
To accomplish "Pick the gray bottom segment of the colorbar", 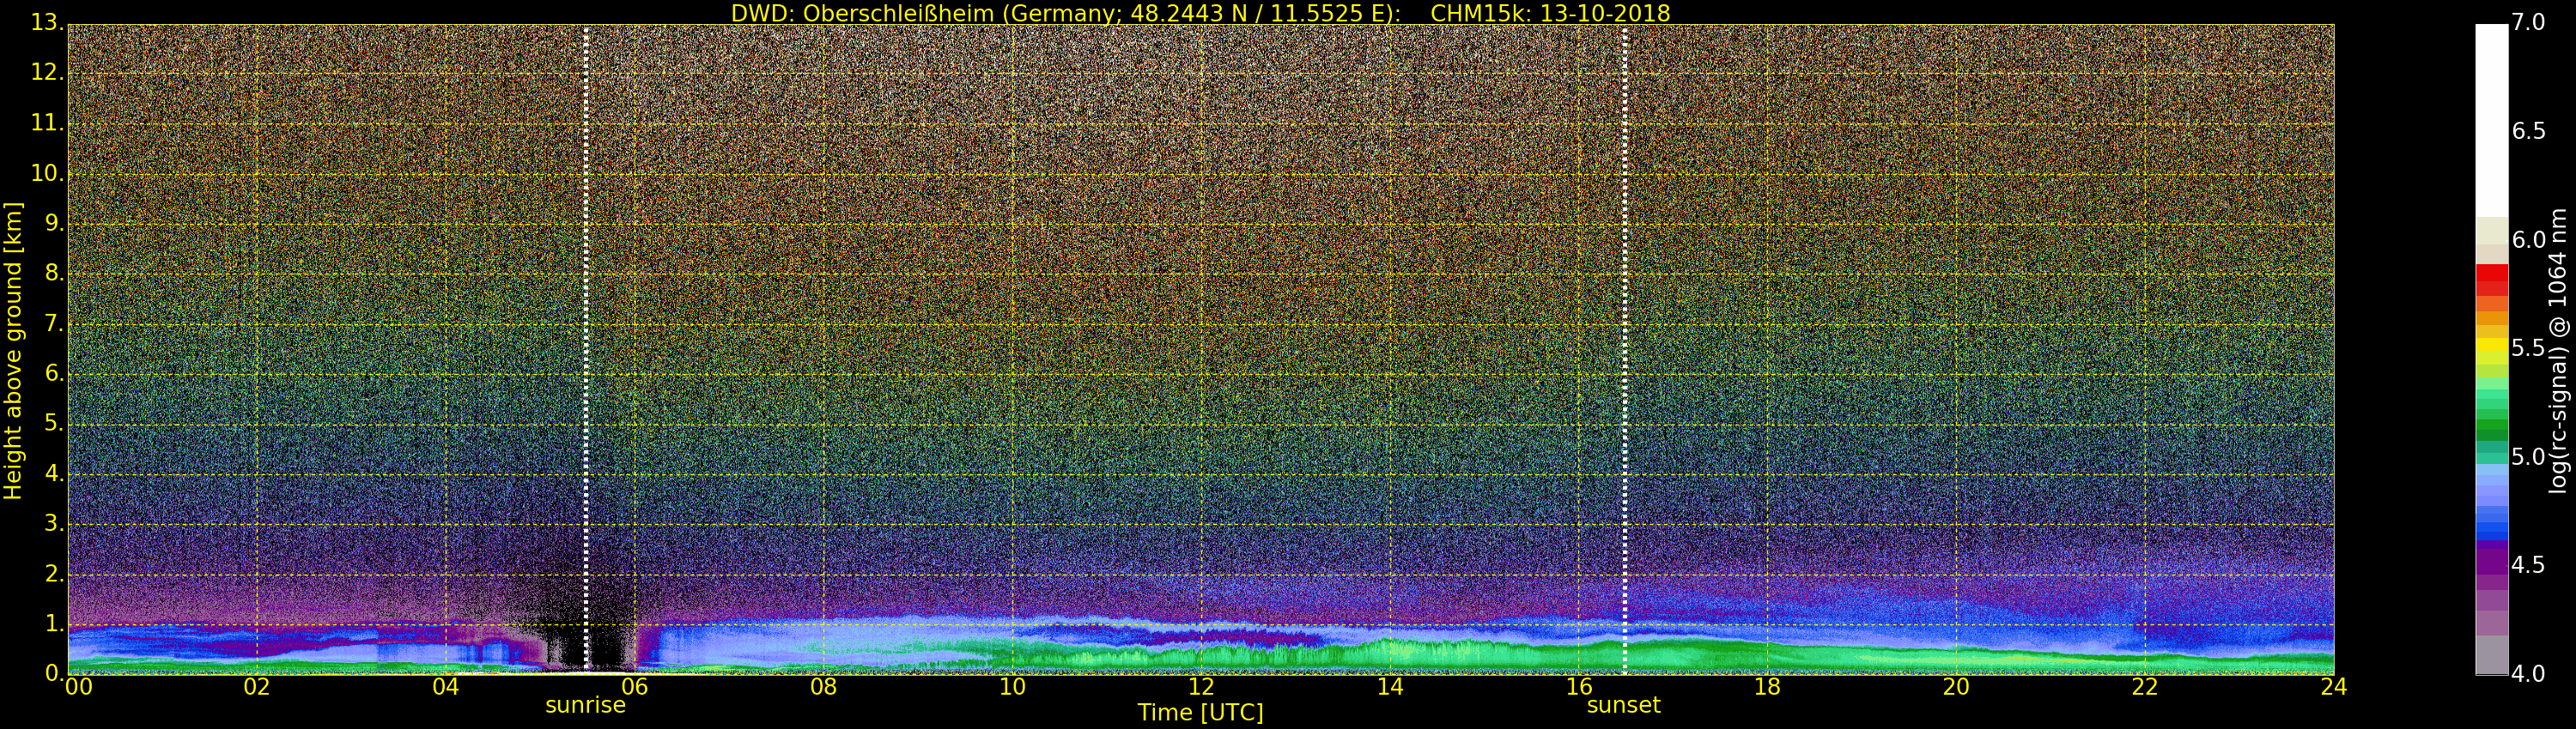I will coord(2491,657).
